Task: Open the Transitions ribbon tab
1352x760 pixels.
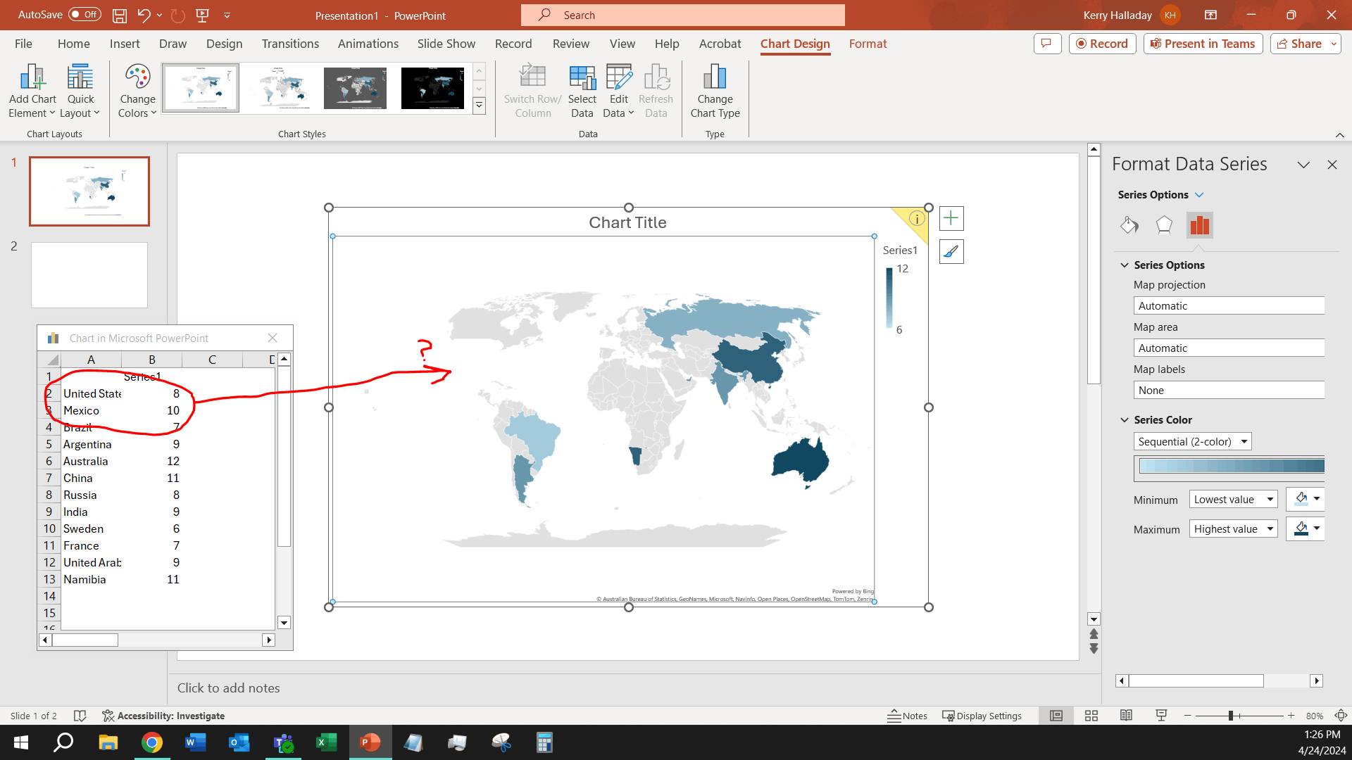Action: coord(290,44)
